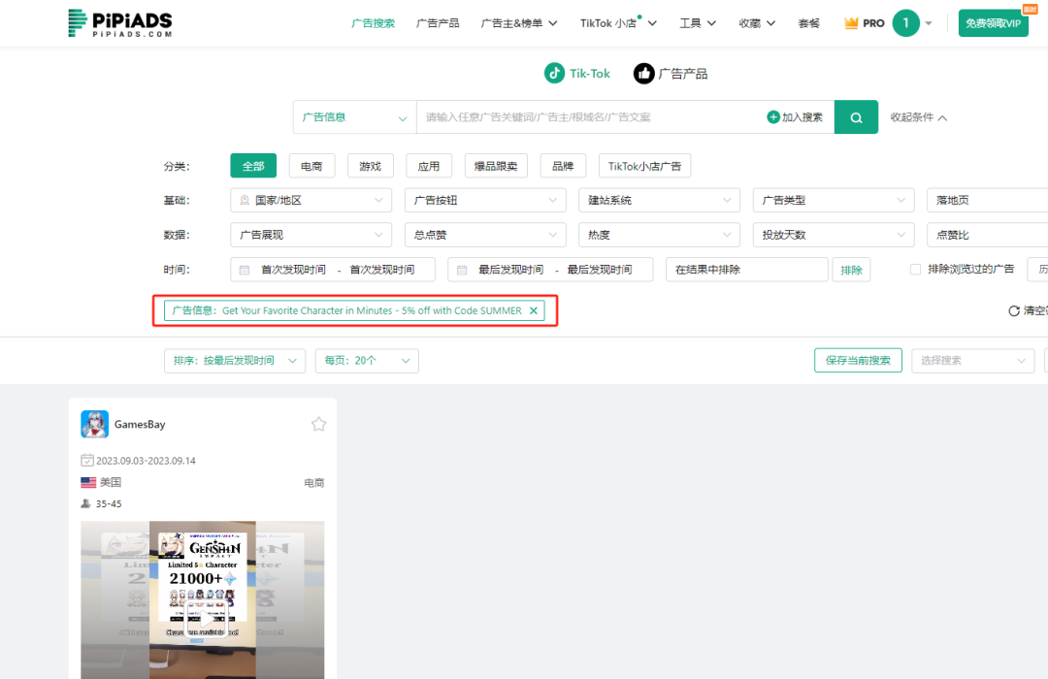Screen dimensions: 1048x679
Task: Enable the 排除浏览过的广告 checkbox
Action: [x=916, y=269]
